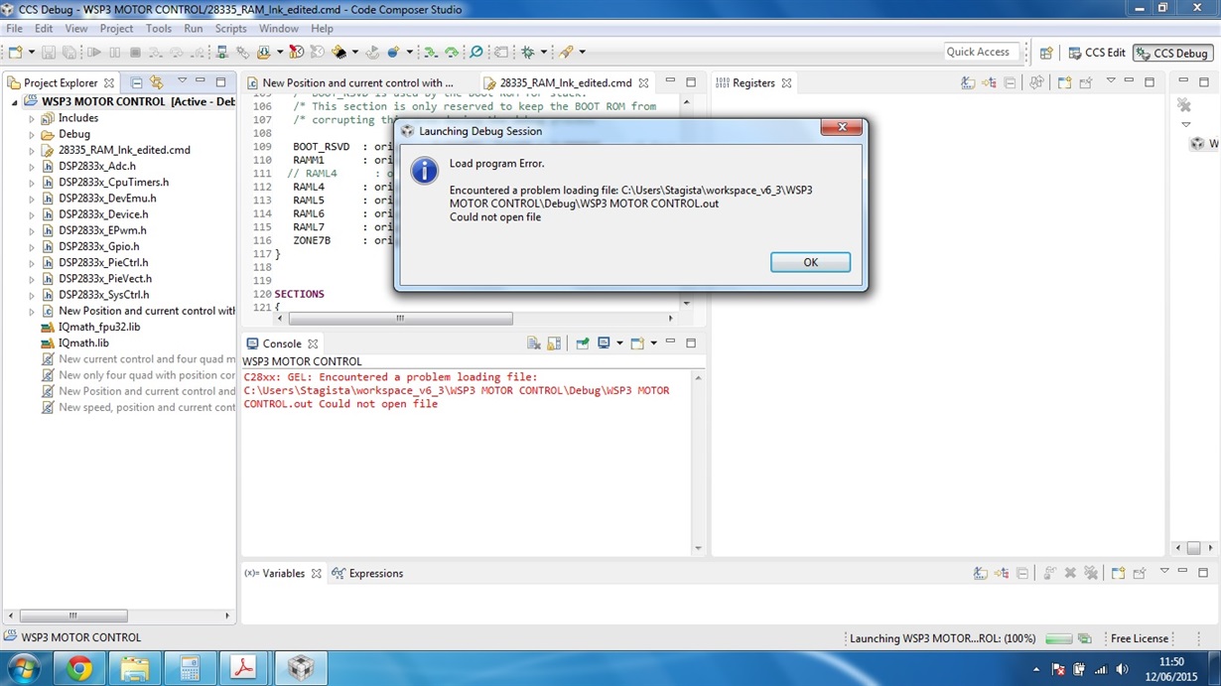The height and width of the screenshot is (686, 1221).
Task: Click the Suspend debug icon
Action: click(x=115, y=52)
